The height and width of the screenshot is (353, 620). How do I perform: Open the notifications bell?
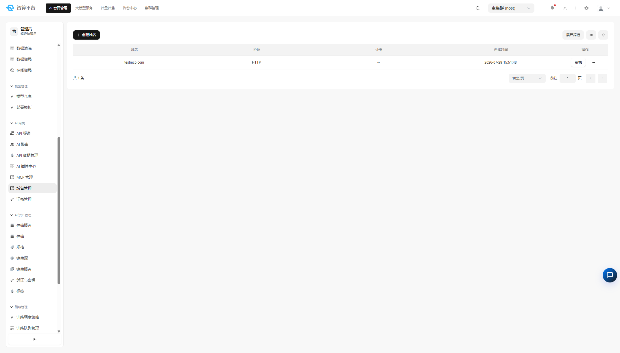click(x=552, y=8)
